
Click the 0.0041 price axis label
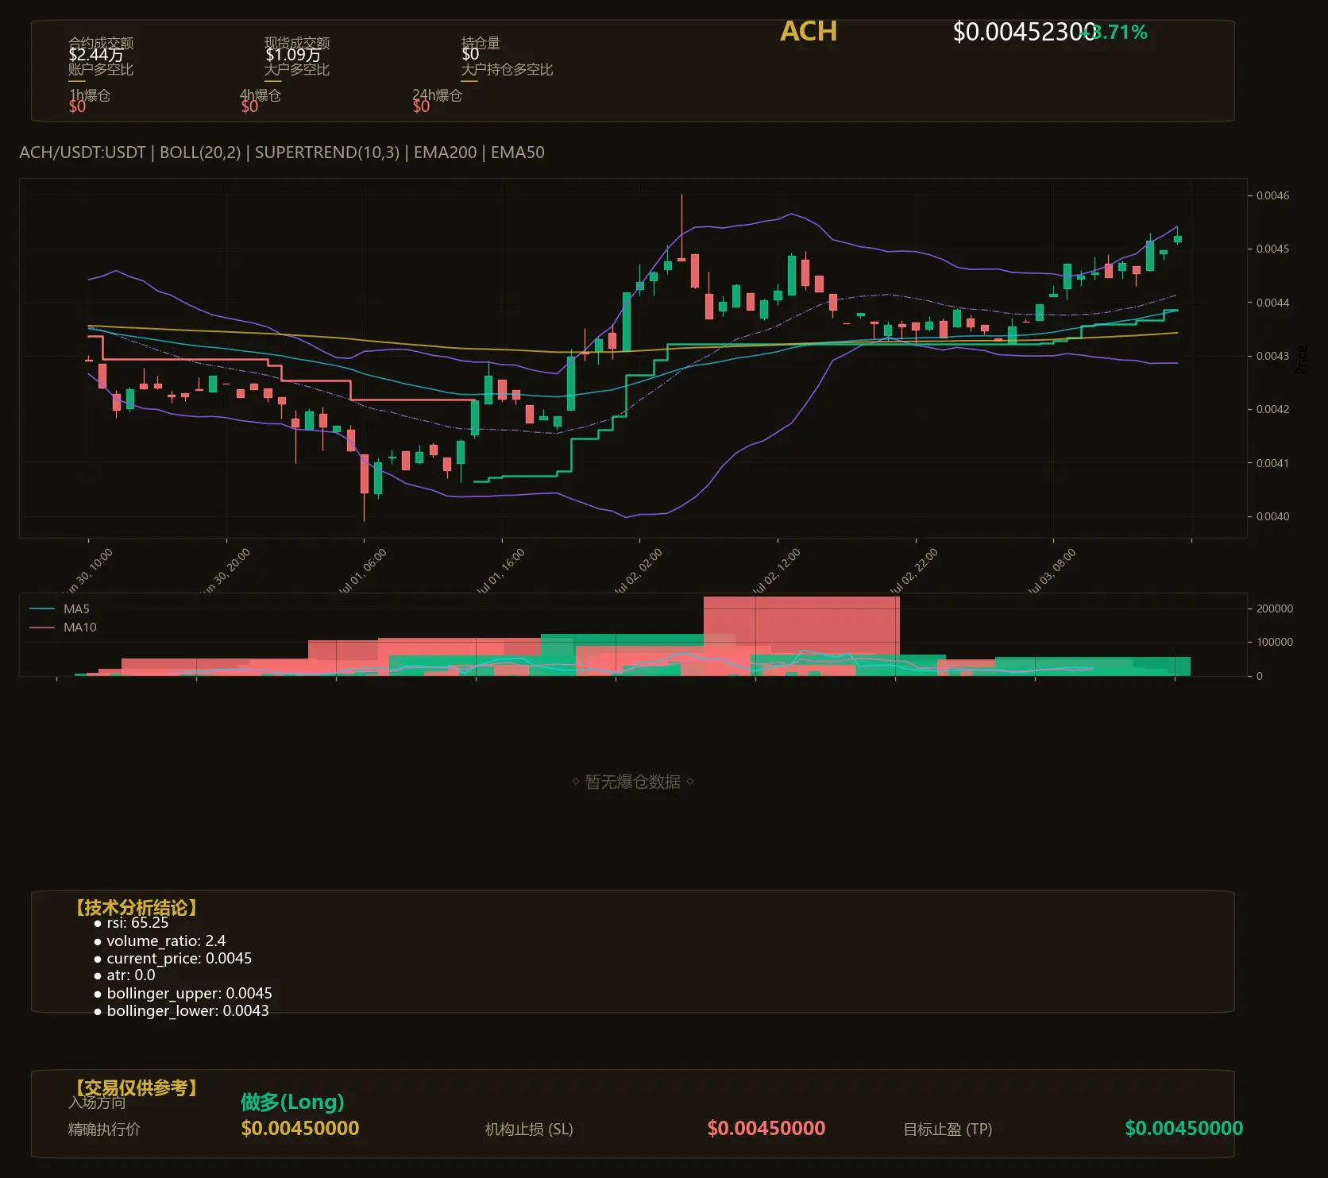1272,463
